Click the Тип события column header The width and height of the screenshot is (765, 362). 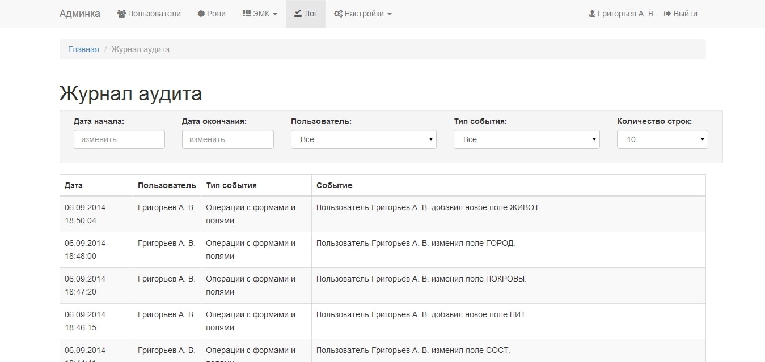pyautogui.click(x=256, y=185)
